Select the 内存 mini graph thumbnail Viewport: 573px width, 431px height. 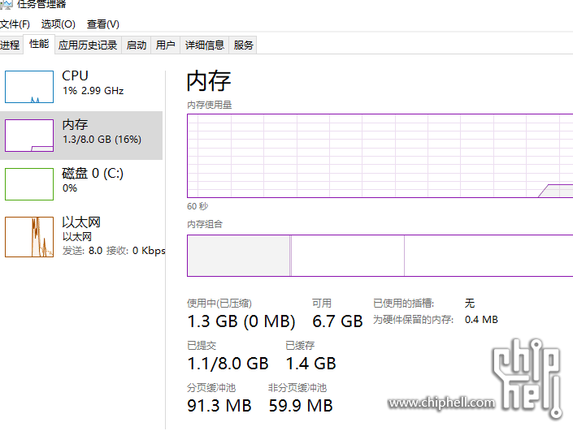[x=29, y=136]
